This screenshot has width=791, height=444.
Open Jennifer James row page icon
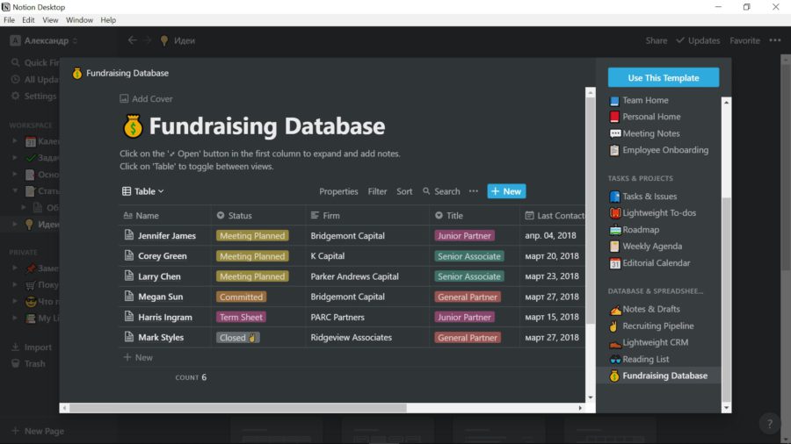click(x=129, y=235)
